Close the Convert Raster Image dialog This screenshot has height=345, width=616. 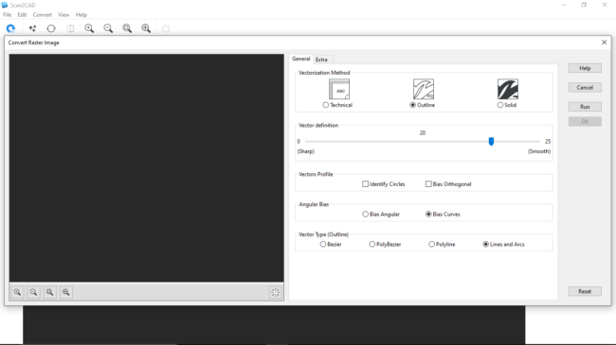tap(604, 43)
